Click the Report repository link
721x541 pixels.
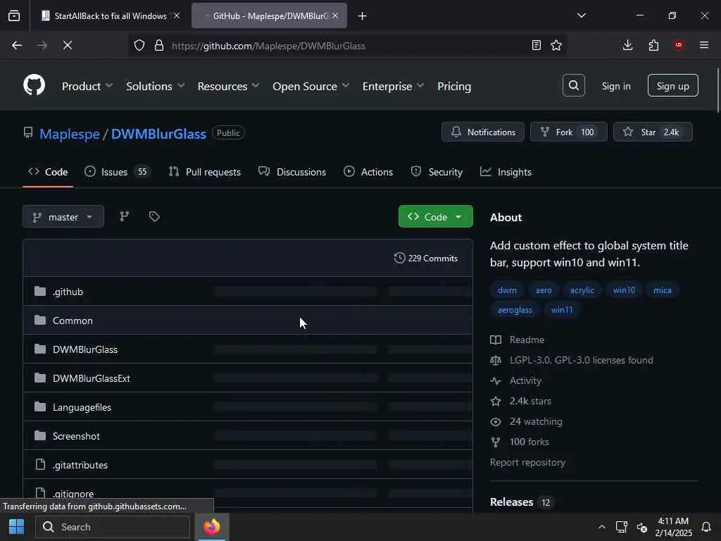[x=527, y=462]
